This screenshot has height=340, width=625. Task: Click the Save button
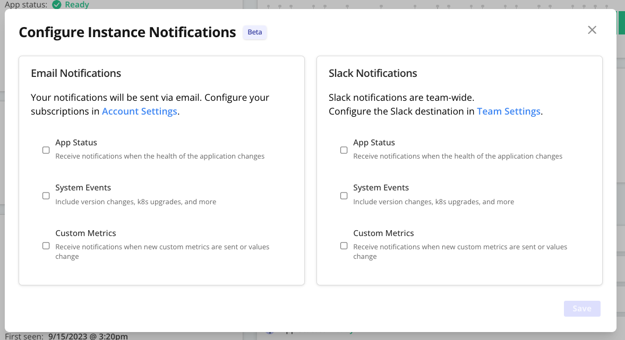pyautogui.click(x=582, y=308)
